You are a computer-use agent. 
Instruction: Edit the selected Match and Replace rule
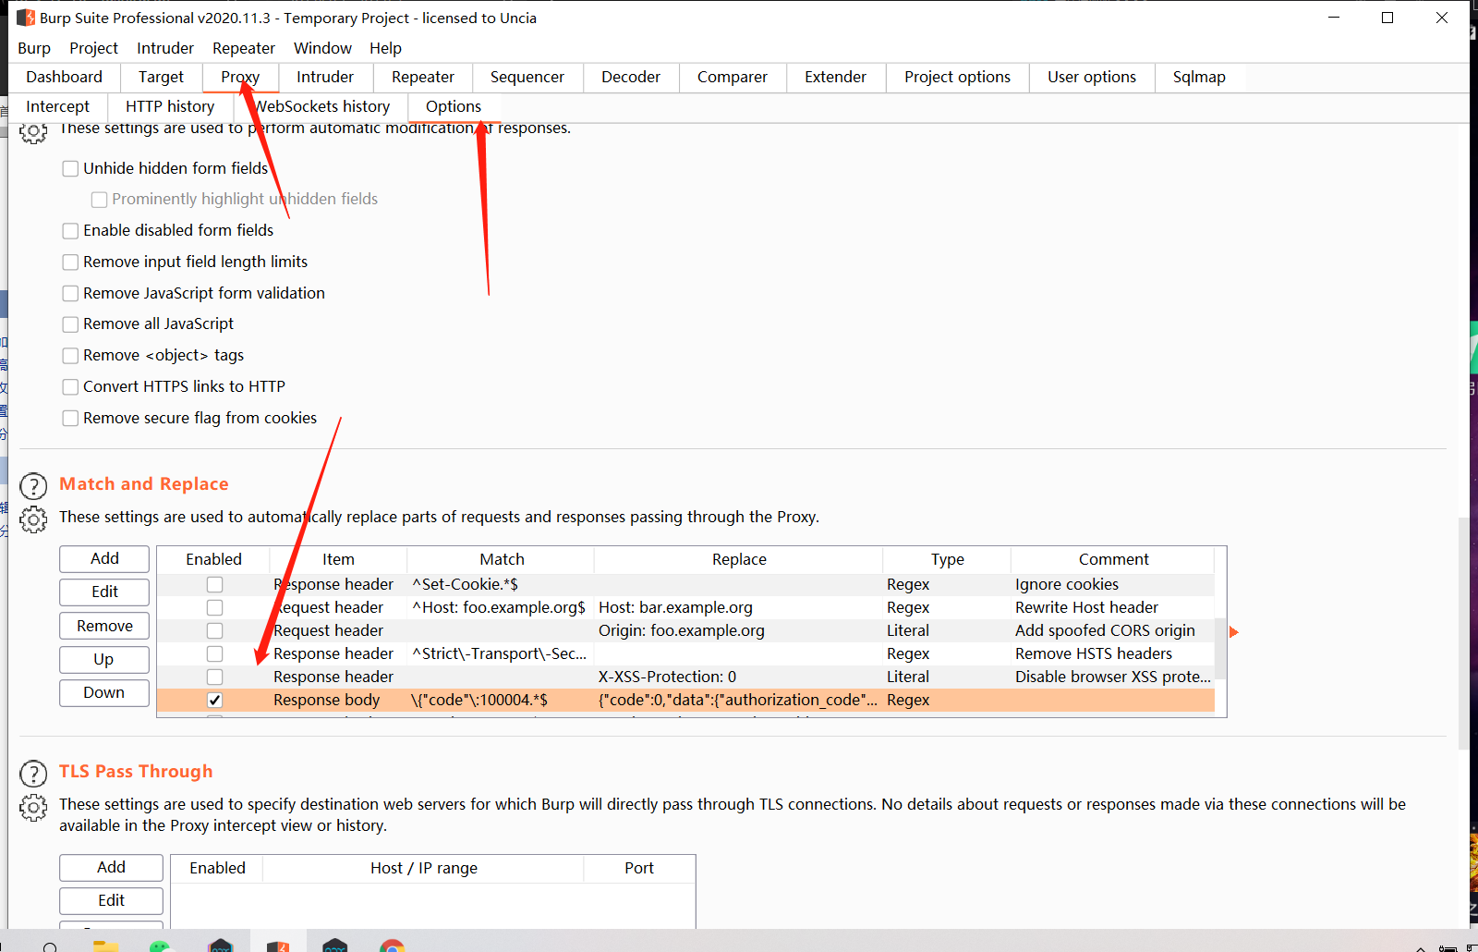[x=104, y=592]
